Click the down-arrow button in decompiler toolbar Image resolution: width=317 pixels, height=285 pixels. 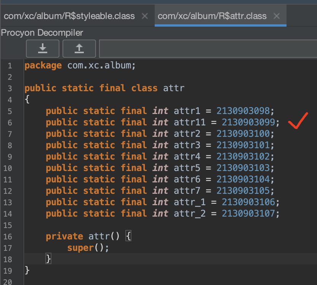[x=43, y=48]
